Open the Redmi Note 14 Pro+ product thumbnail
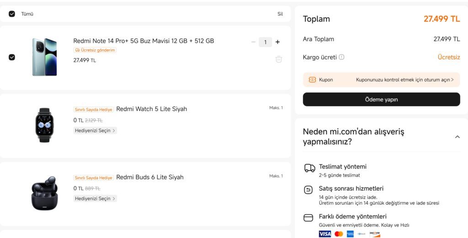Image resolution: width=468 pixels, height=238 pixels. (x=44, y=57)
